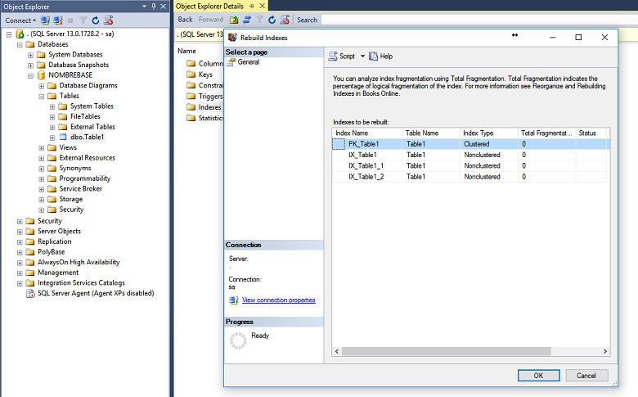Select the System Tables folder
The height and width of the screenshot is (397, 638).
point(92,106)
